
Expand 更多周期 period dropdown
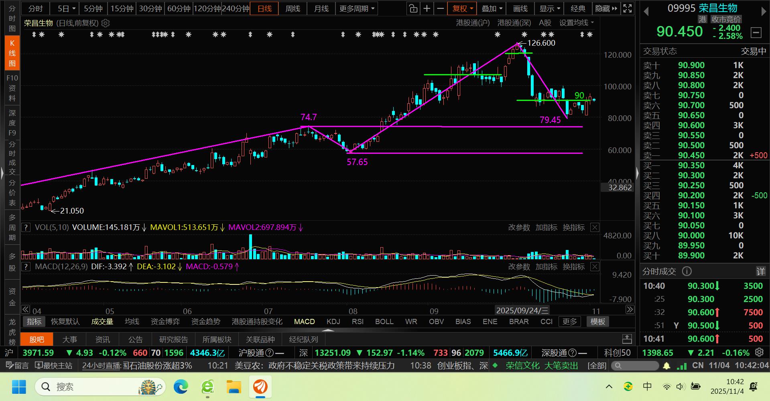357,8
